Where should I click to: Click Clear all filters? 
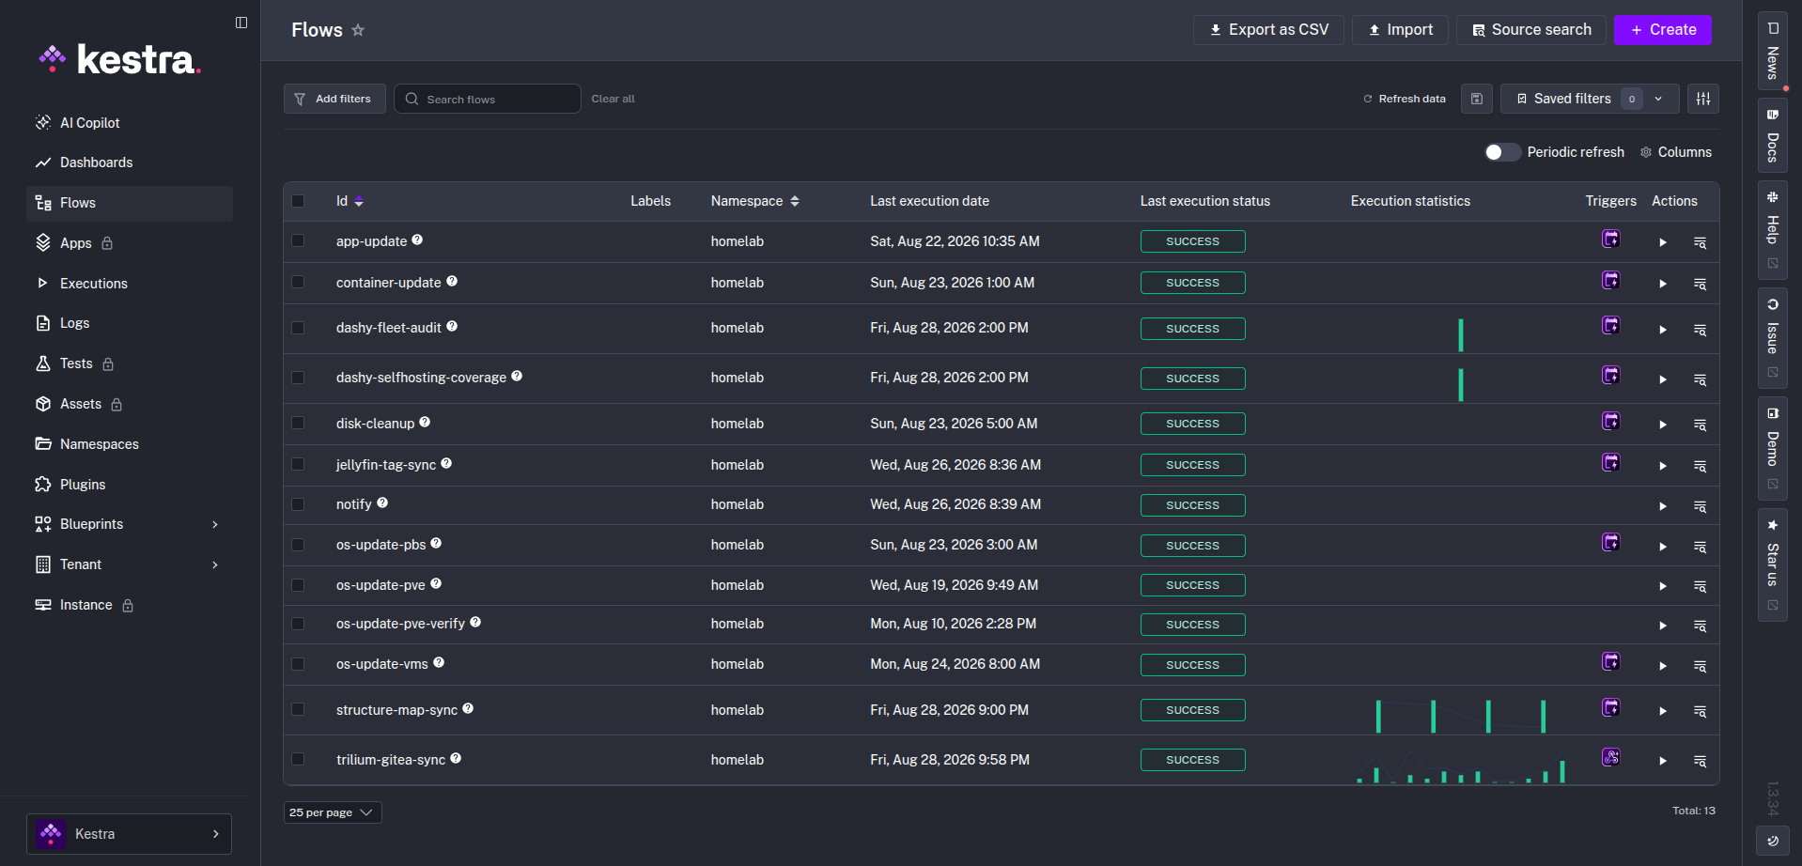click(613, 99)
